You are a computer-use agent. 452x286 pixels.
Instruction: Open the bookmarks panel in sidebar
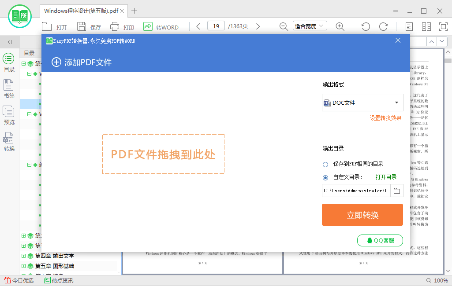coord(9,89)
